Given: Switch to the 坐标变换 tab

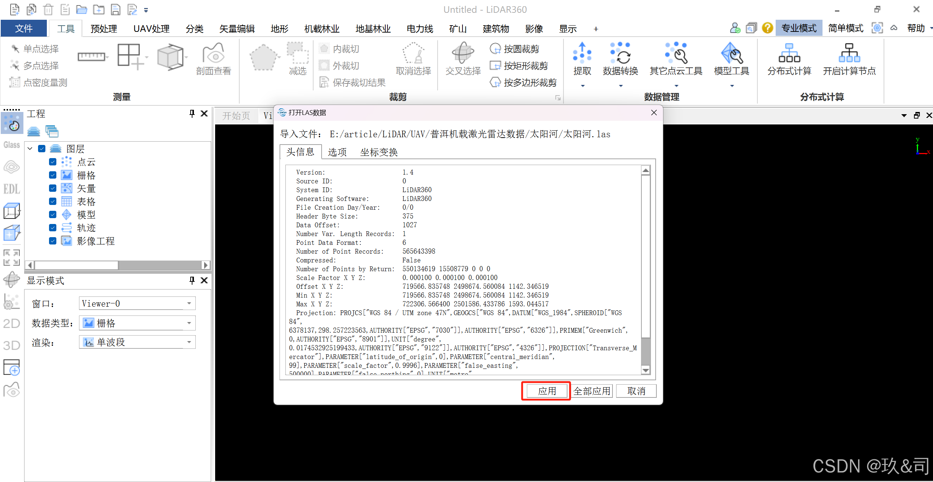Looking at the screenshot, I should point(379,152).
